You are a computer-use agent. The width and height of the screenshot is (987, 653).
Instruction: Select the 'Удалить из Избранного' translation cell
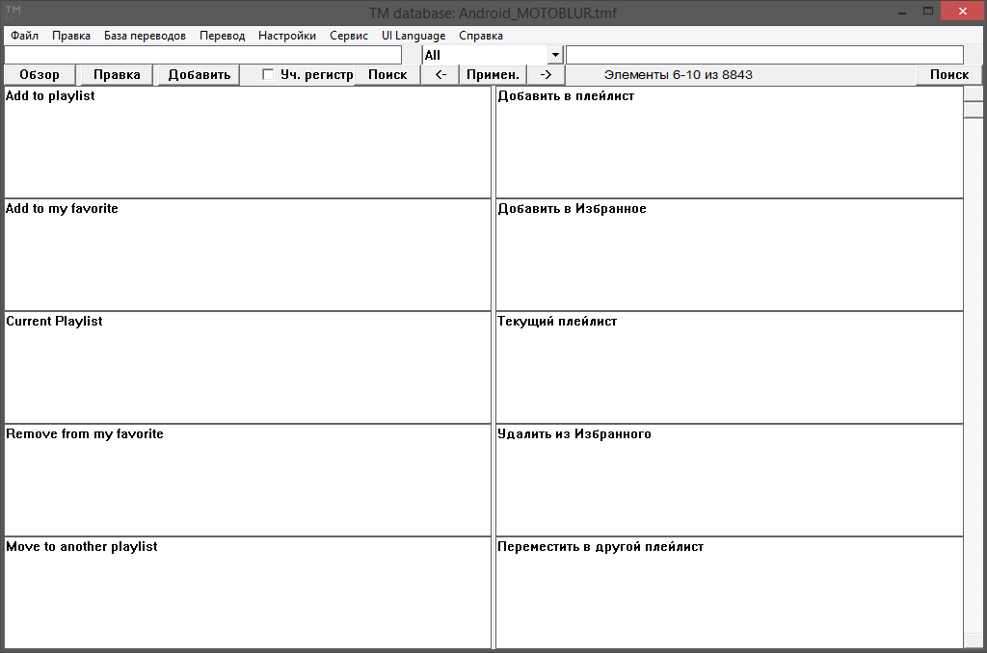coord(730,480)
